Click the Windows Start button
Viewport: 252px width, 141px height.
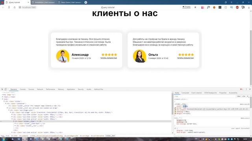[x=3, y=139]
